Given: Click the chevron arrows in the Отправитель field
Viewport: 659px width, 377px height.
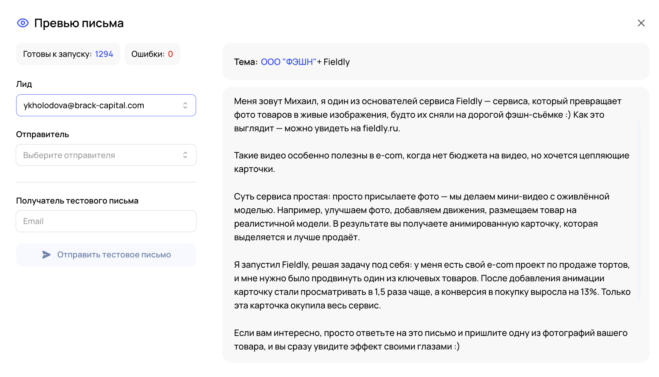Looking at the screenshot, I should point(185,155).
